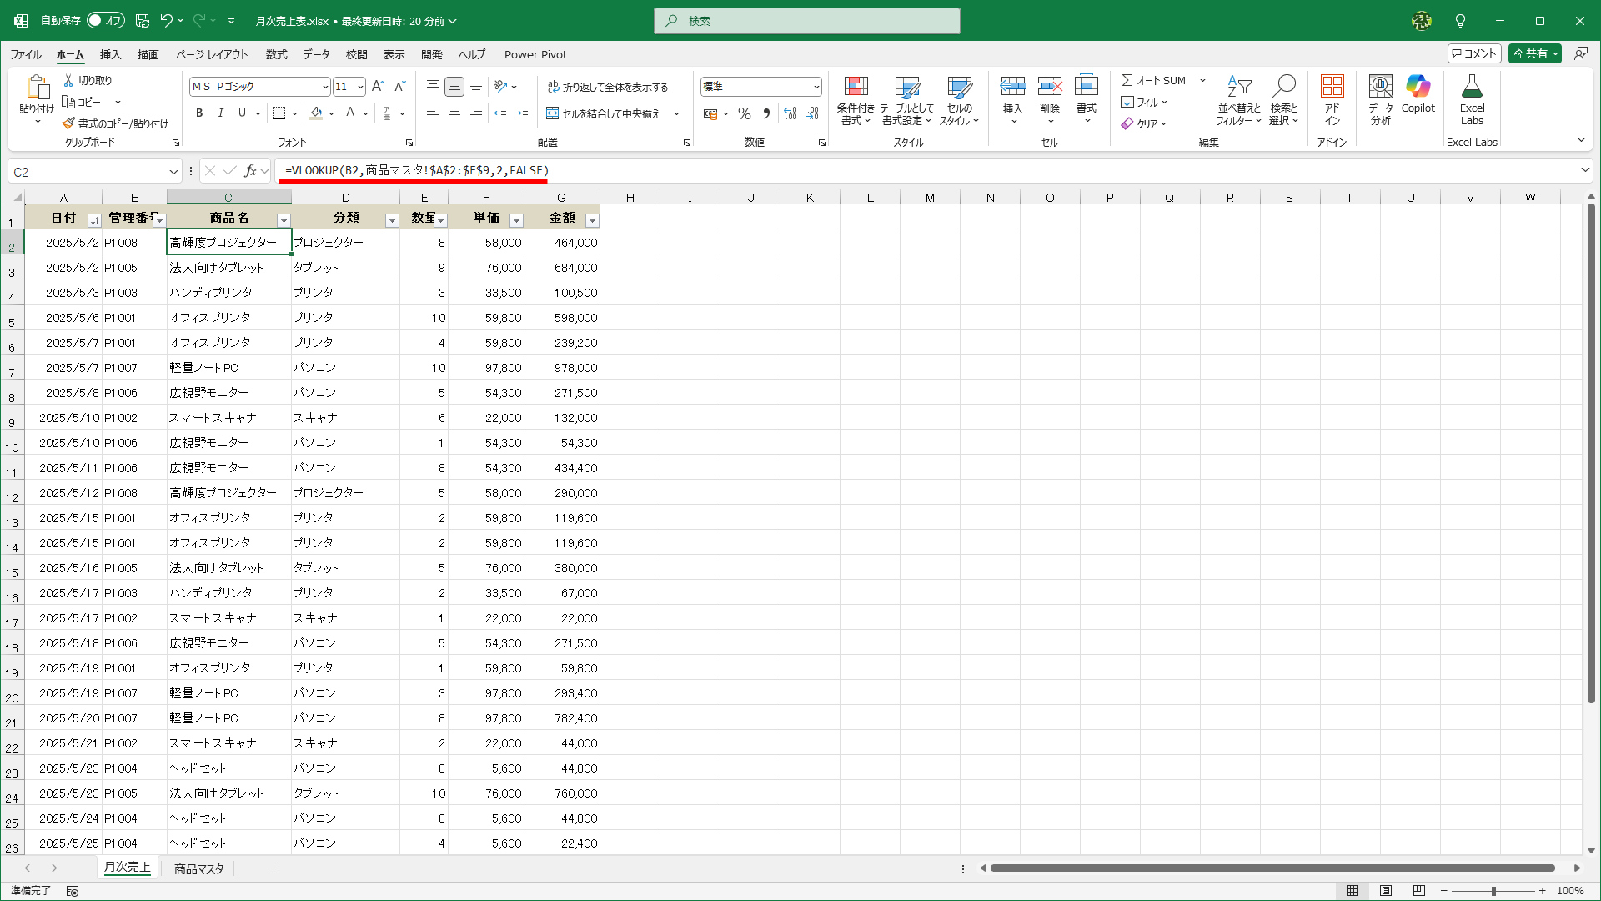This screenshot has height=901, width=1601.
Task: Click the percent style button
Action: tap(745, 113)
